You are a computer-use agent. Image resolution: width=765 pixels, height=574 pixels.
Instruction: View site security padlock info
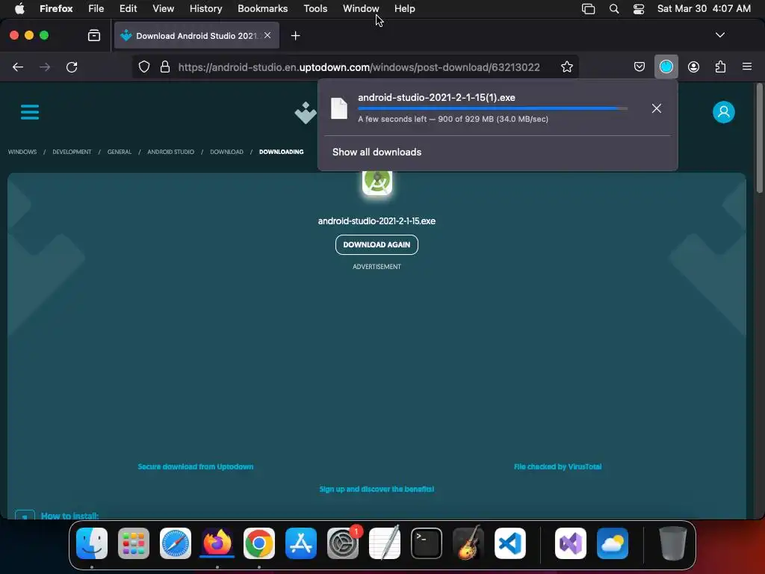[165, 67]
